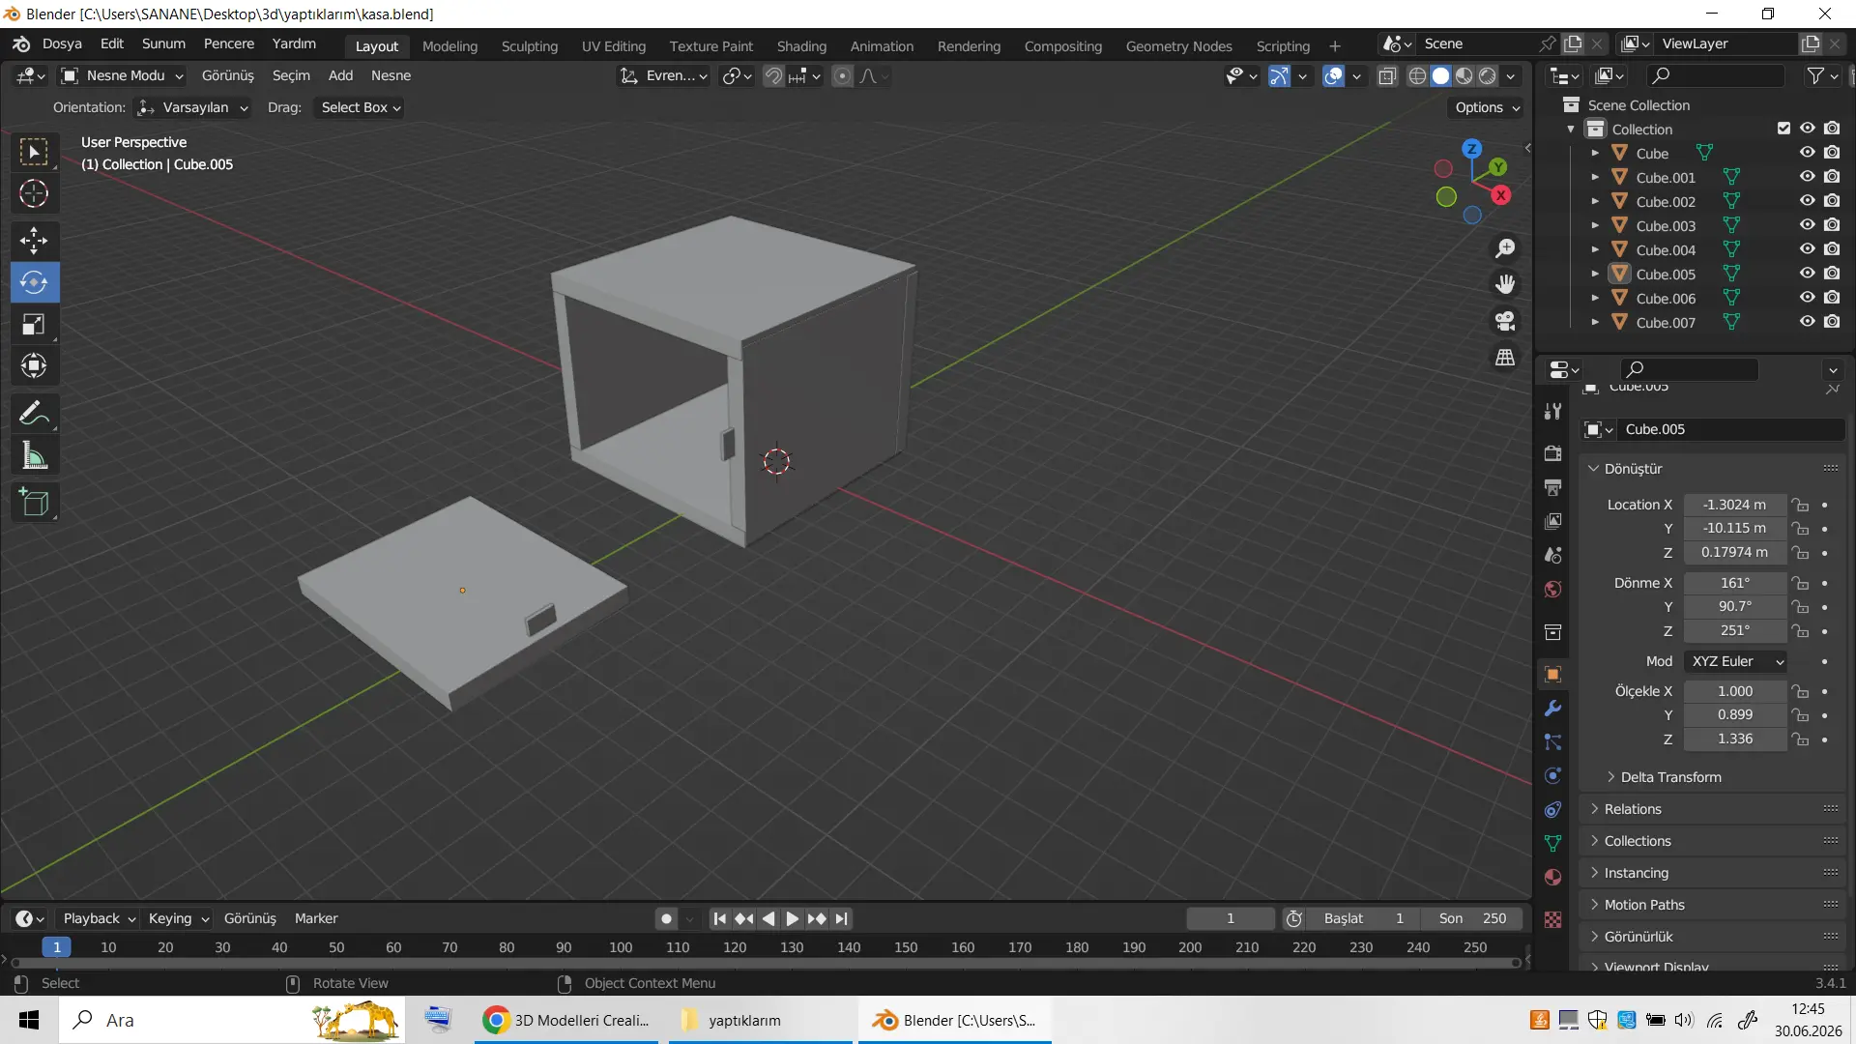The image size is (1856, 1044).
Task: Disable Cube.007 in renders camera icon
Action: point(1832,322)
